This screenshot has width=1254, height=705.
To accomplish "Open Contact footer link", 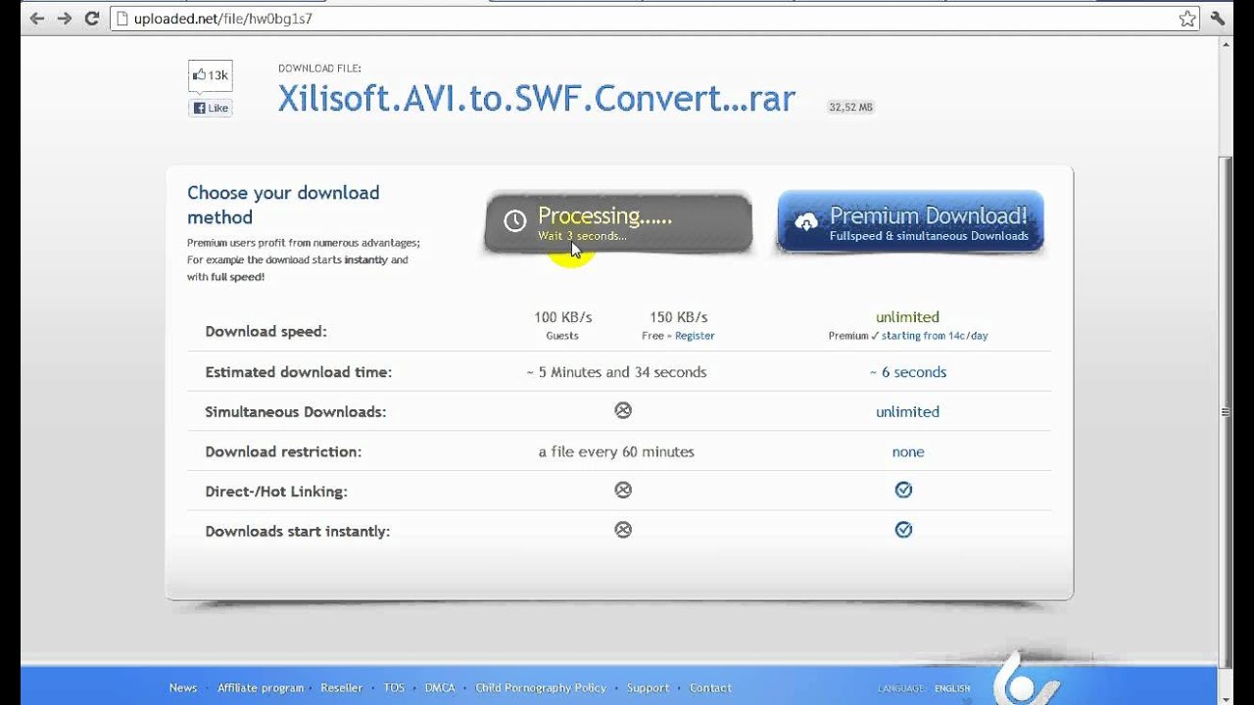I will point(710,687).
